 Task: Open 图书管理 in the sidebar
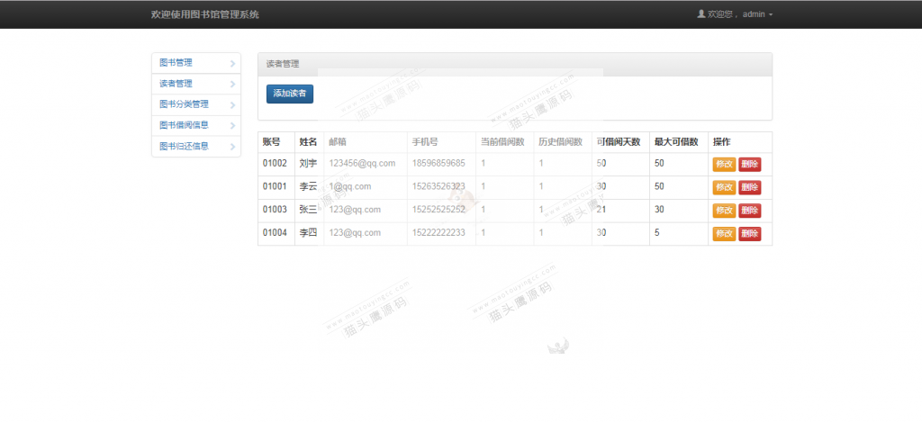click(x=195, y=63)
